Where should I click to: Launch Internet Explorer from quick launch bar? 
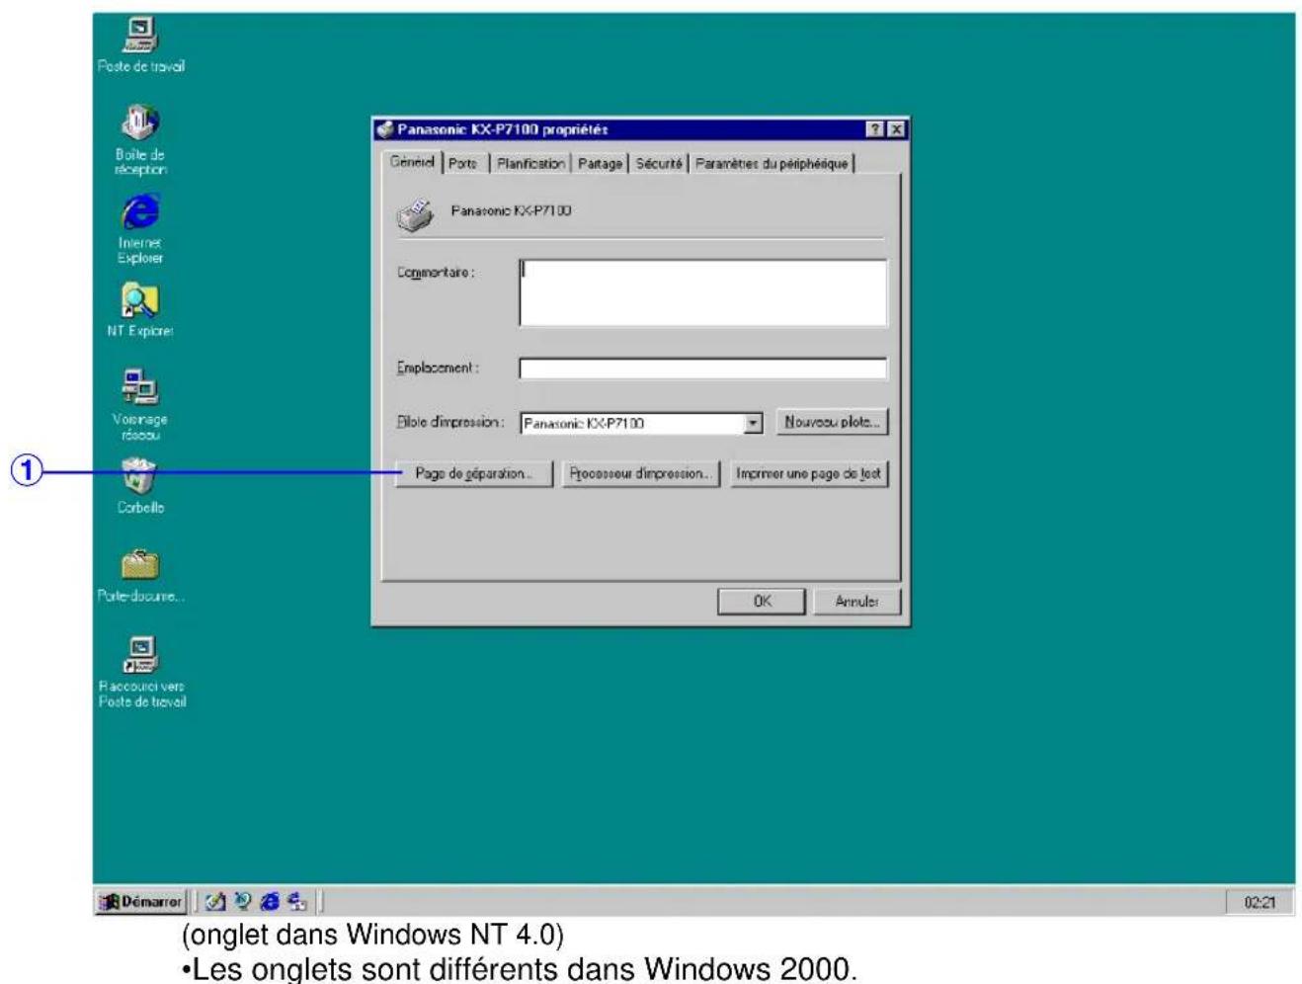click(x=269, y=901)
